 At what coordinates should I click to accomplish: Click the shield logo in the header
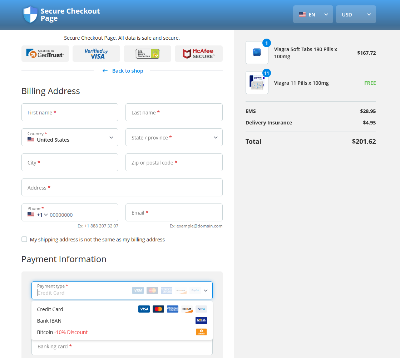tap(30, 14)
